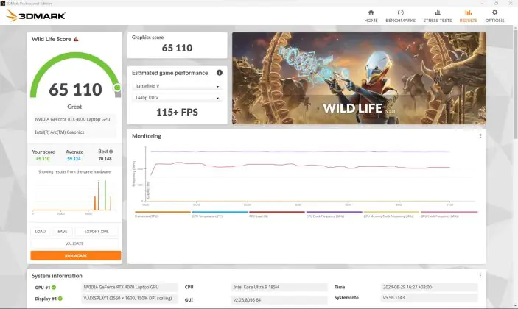Toggle the GPU Clock Frequency legend item
Image resolution: width=518 pixels, height=309 pixels.
[449, 214]
